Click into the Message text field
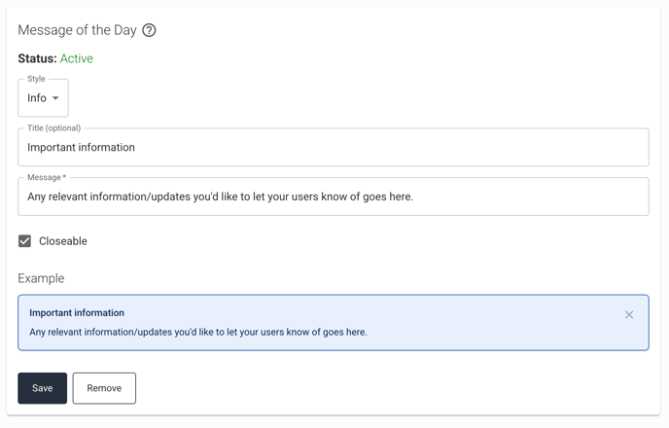This screenshot has height=428, width=669. tap(334, 196)
